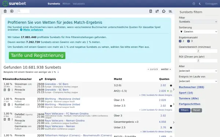Image resolution: width=220 pixels, height=137 pixels.
Task: Open the Sortierung dropdown showing Gewinn
Action: (198, 31)
